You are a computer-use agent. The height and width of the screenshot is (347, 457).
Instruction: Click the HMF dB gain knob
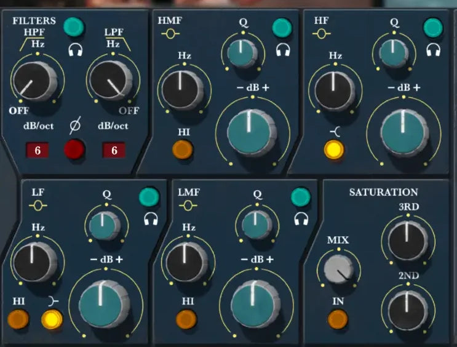click(x=251, y=133)
